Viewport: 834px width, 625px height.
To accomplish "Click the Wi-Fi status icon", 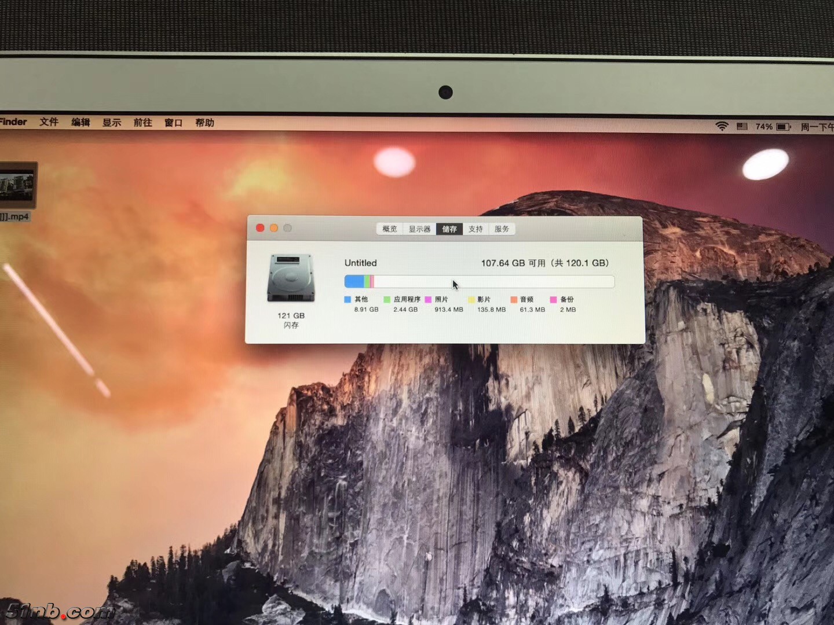I will click(x=722, y=126).
